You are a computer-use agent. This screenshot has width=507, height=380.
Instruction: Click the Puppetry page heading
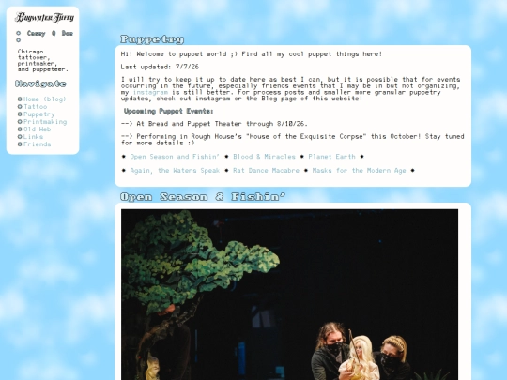[x=152, y=39]
